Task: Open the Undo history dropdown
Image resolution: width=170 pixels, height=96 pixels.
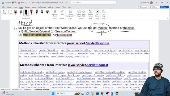Action: (24, 3)
